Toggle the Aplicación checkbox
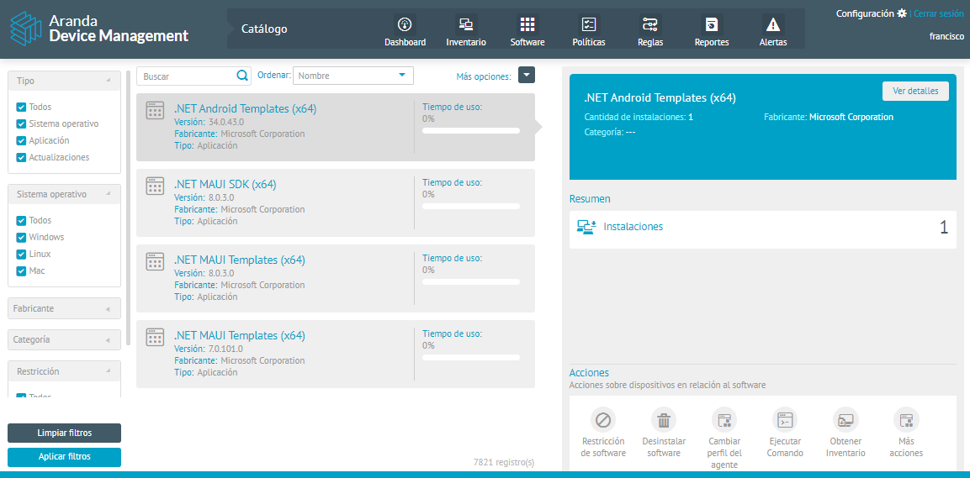The width and height of the screenshot is (970, 478). [21, 140]
